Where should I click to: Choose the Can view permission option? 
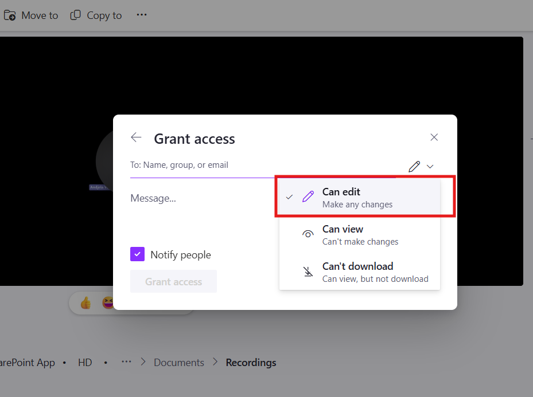pos(359,234)
